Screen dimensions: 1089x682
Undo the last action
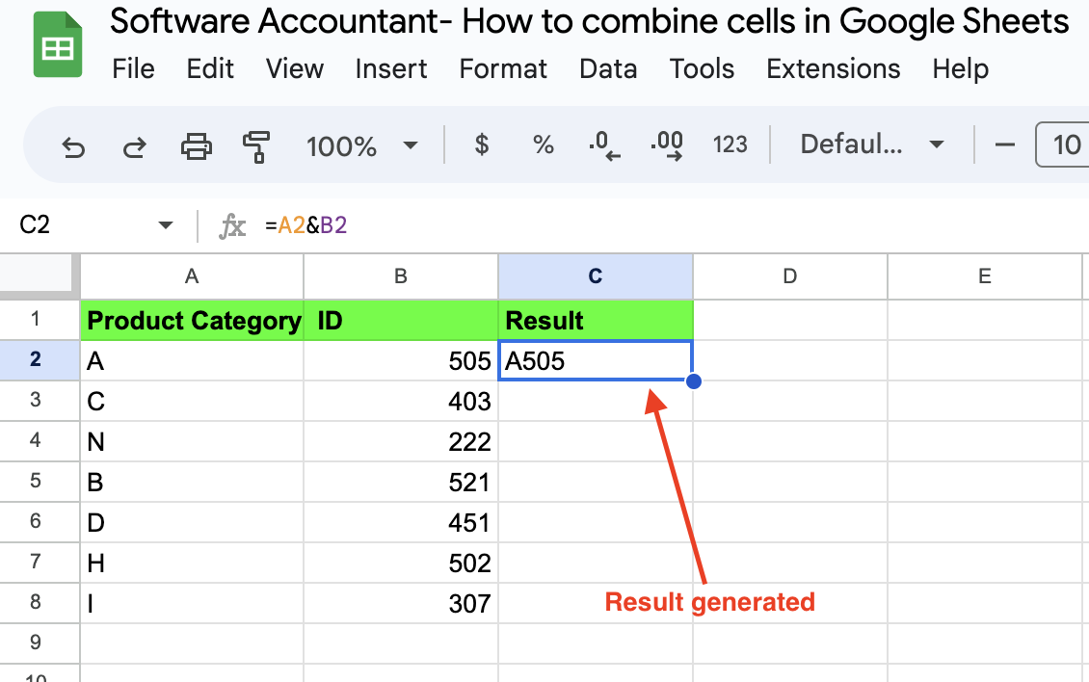tap(73, 146)
